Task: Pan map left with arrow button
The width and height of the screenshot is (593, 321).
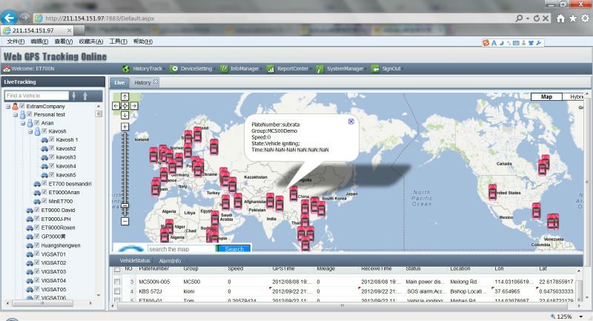Action: point(116,106)
